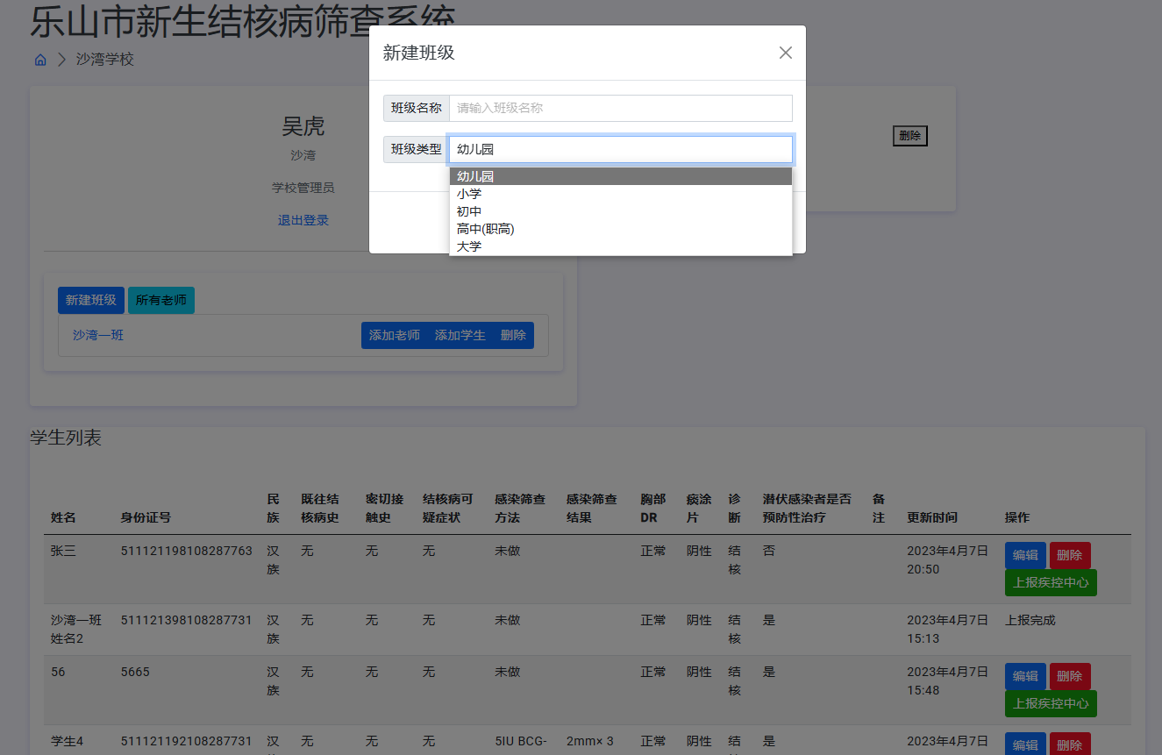The width and height of the screenshot is (1162, 755).
Task: Delete the student 56 record
Action: coord(1070,676)
